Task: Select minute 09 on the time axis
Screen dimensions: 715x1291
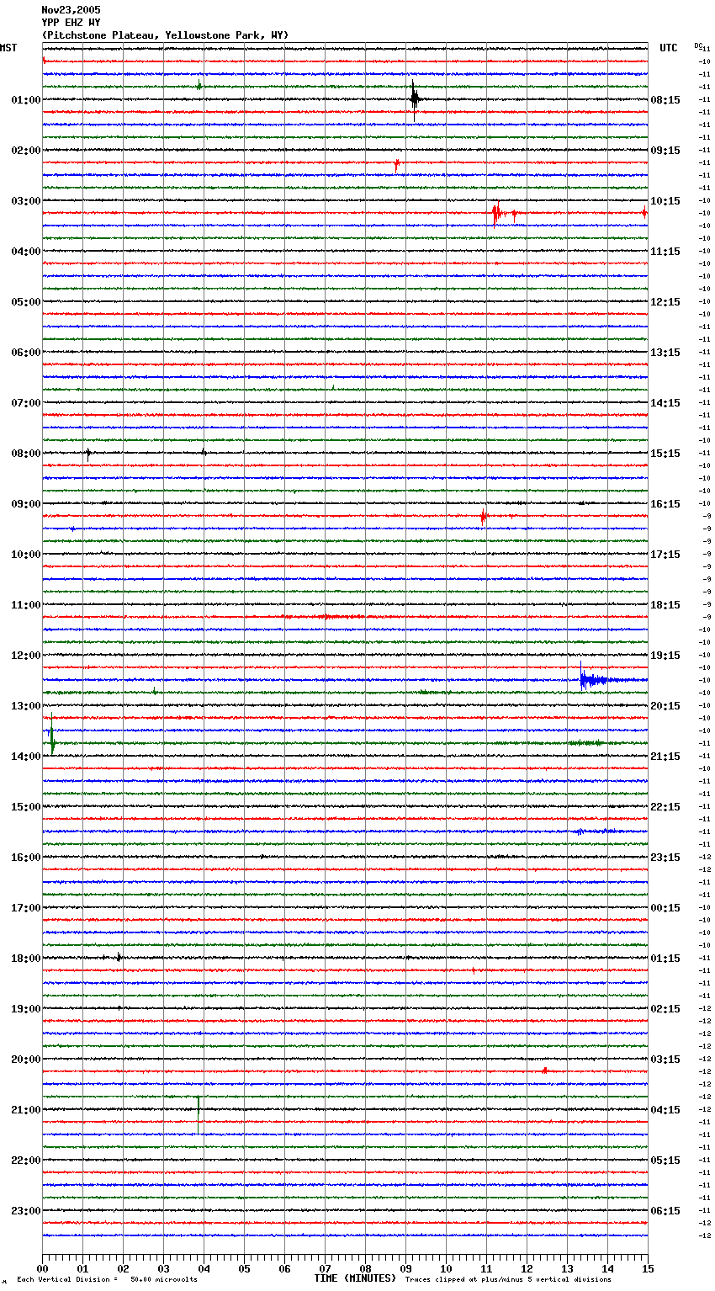Action: (x=405, y=1268)
